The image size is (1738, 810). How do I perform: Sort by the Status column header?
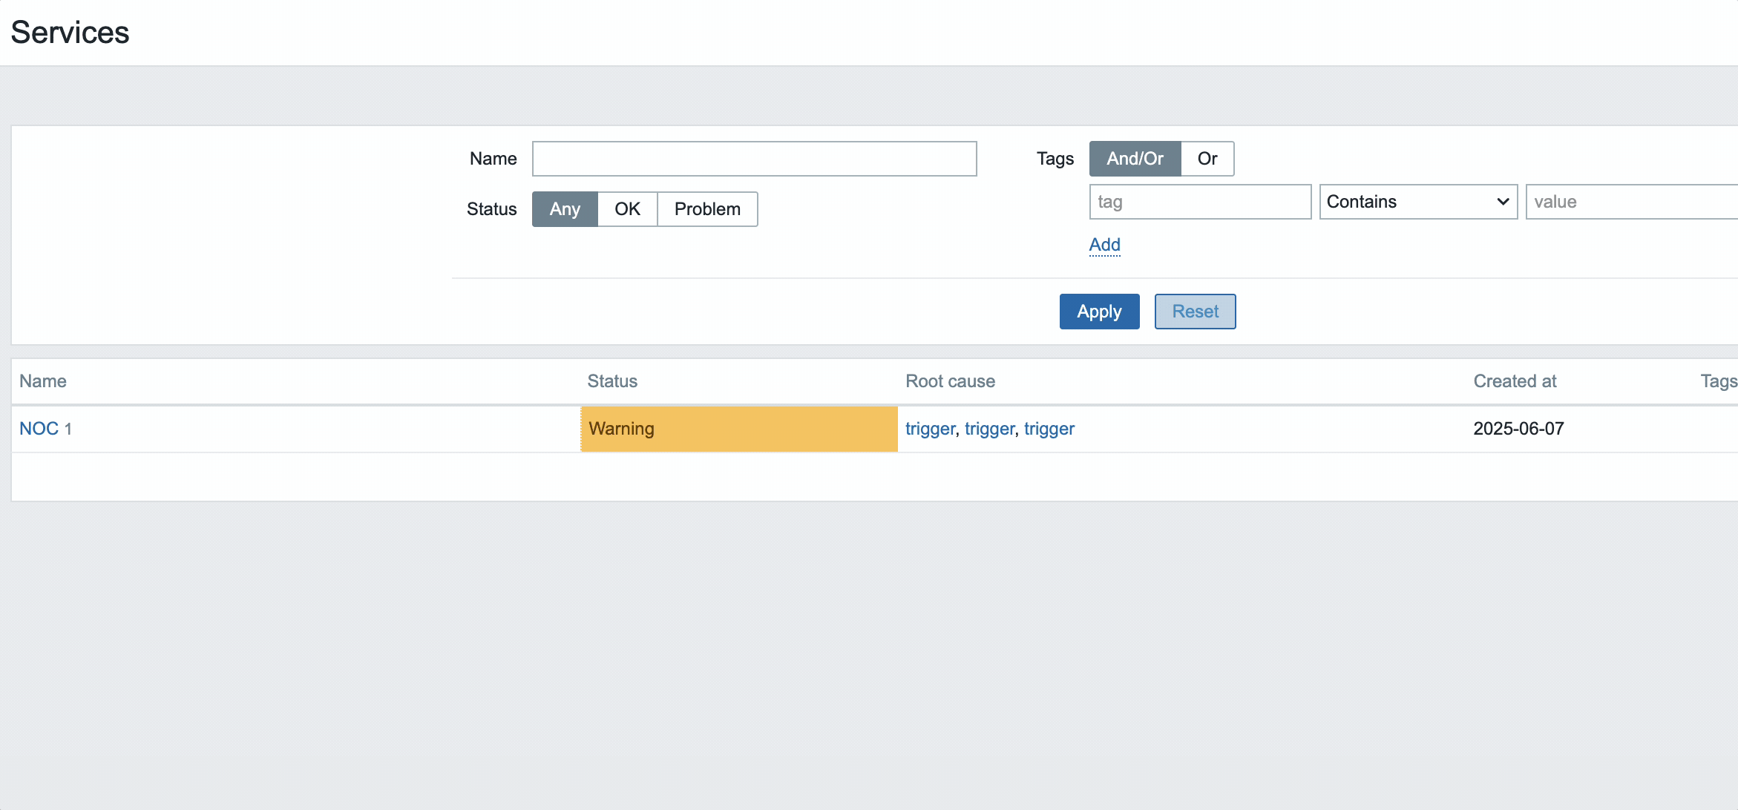612,381
